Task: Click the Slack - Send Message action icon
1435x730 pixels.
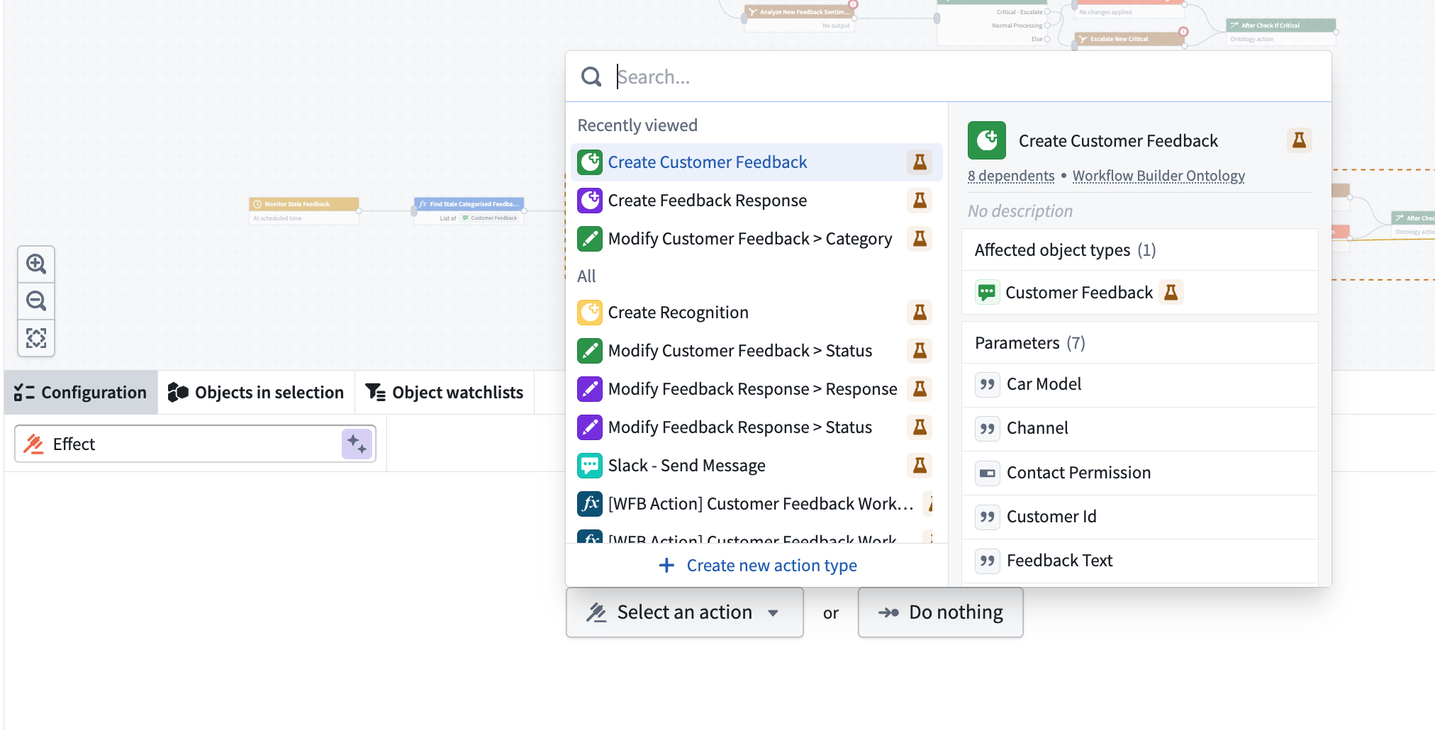Action: click(x=590, y=466)
